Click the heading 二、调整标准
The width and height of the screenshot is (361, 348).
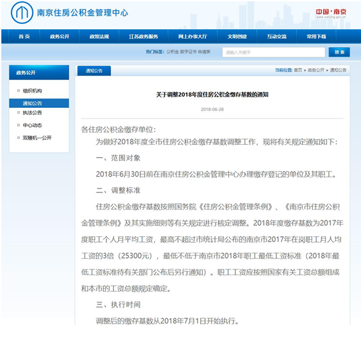click(118, 191)
